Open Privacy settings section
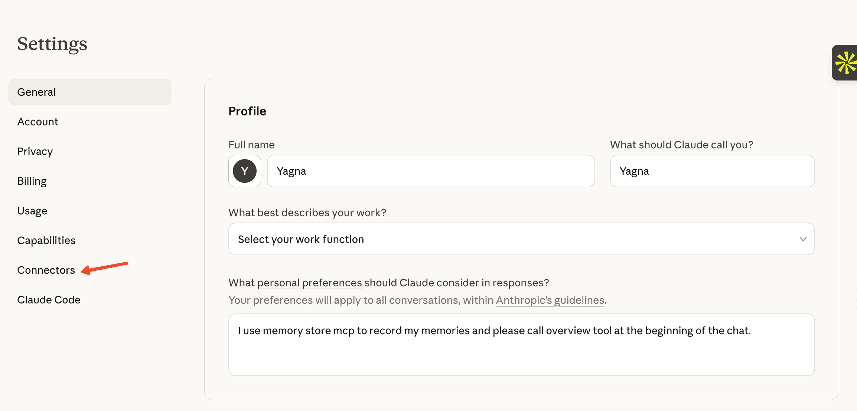857x411 pixels. [35, 151]
